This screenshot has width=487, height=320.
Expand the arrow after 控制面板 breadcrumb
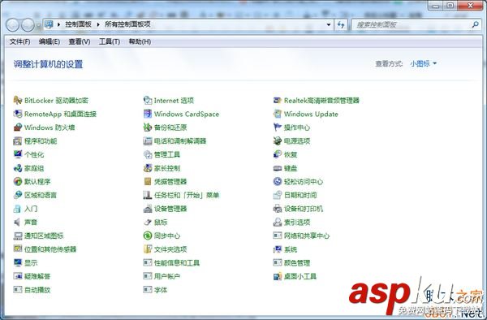click(x=98, y=24)
